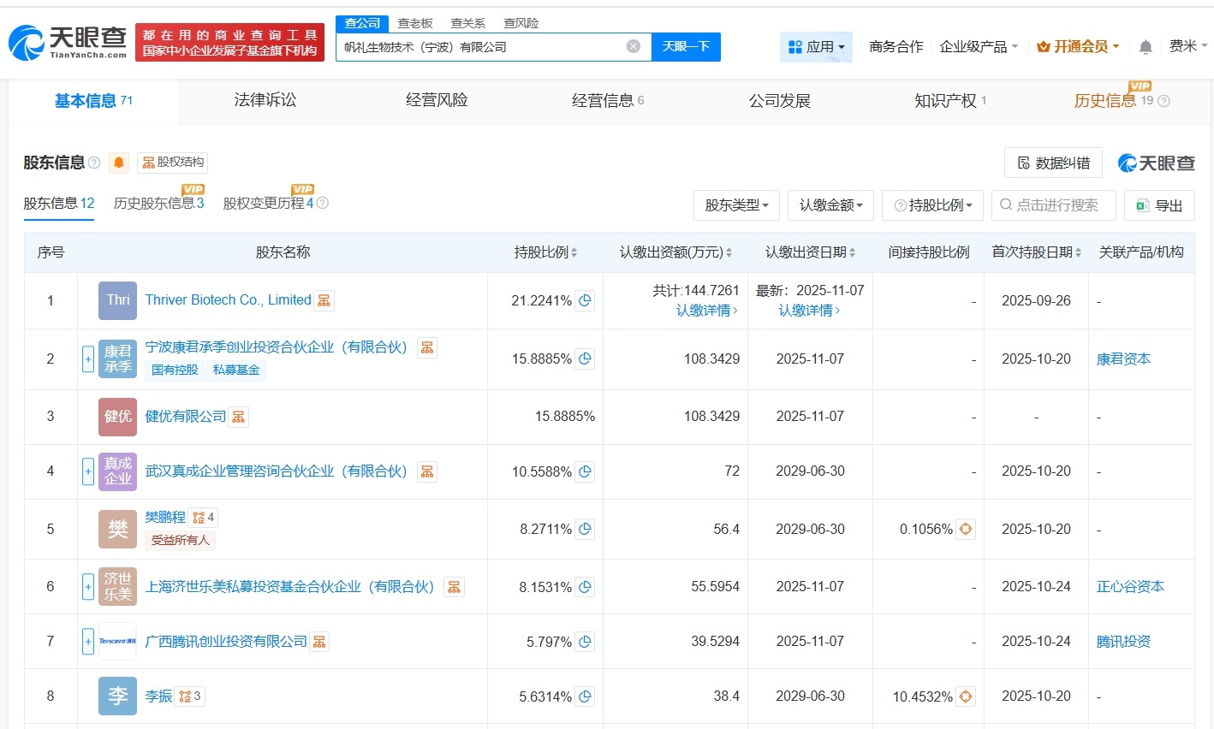
Task: Report errors via the 数据纠错 icon
Action: (1053, 163)
